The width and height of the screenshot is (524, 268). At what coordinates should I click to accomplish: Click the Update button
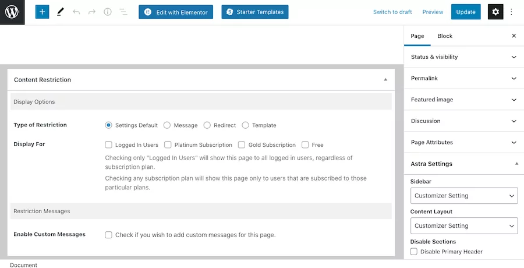tap(466, 12)
